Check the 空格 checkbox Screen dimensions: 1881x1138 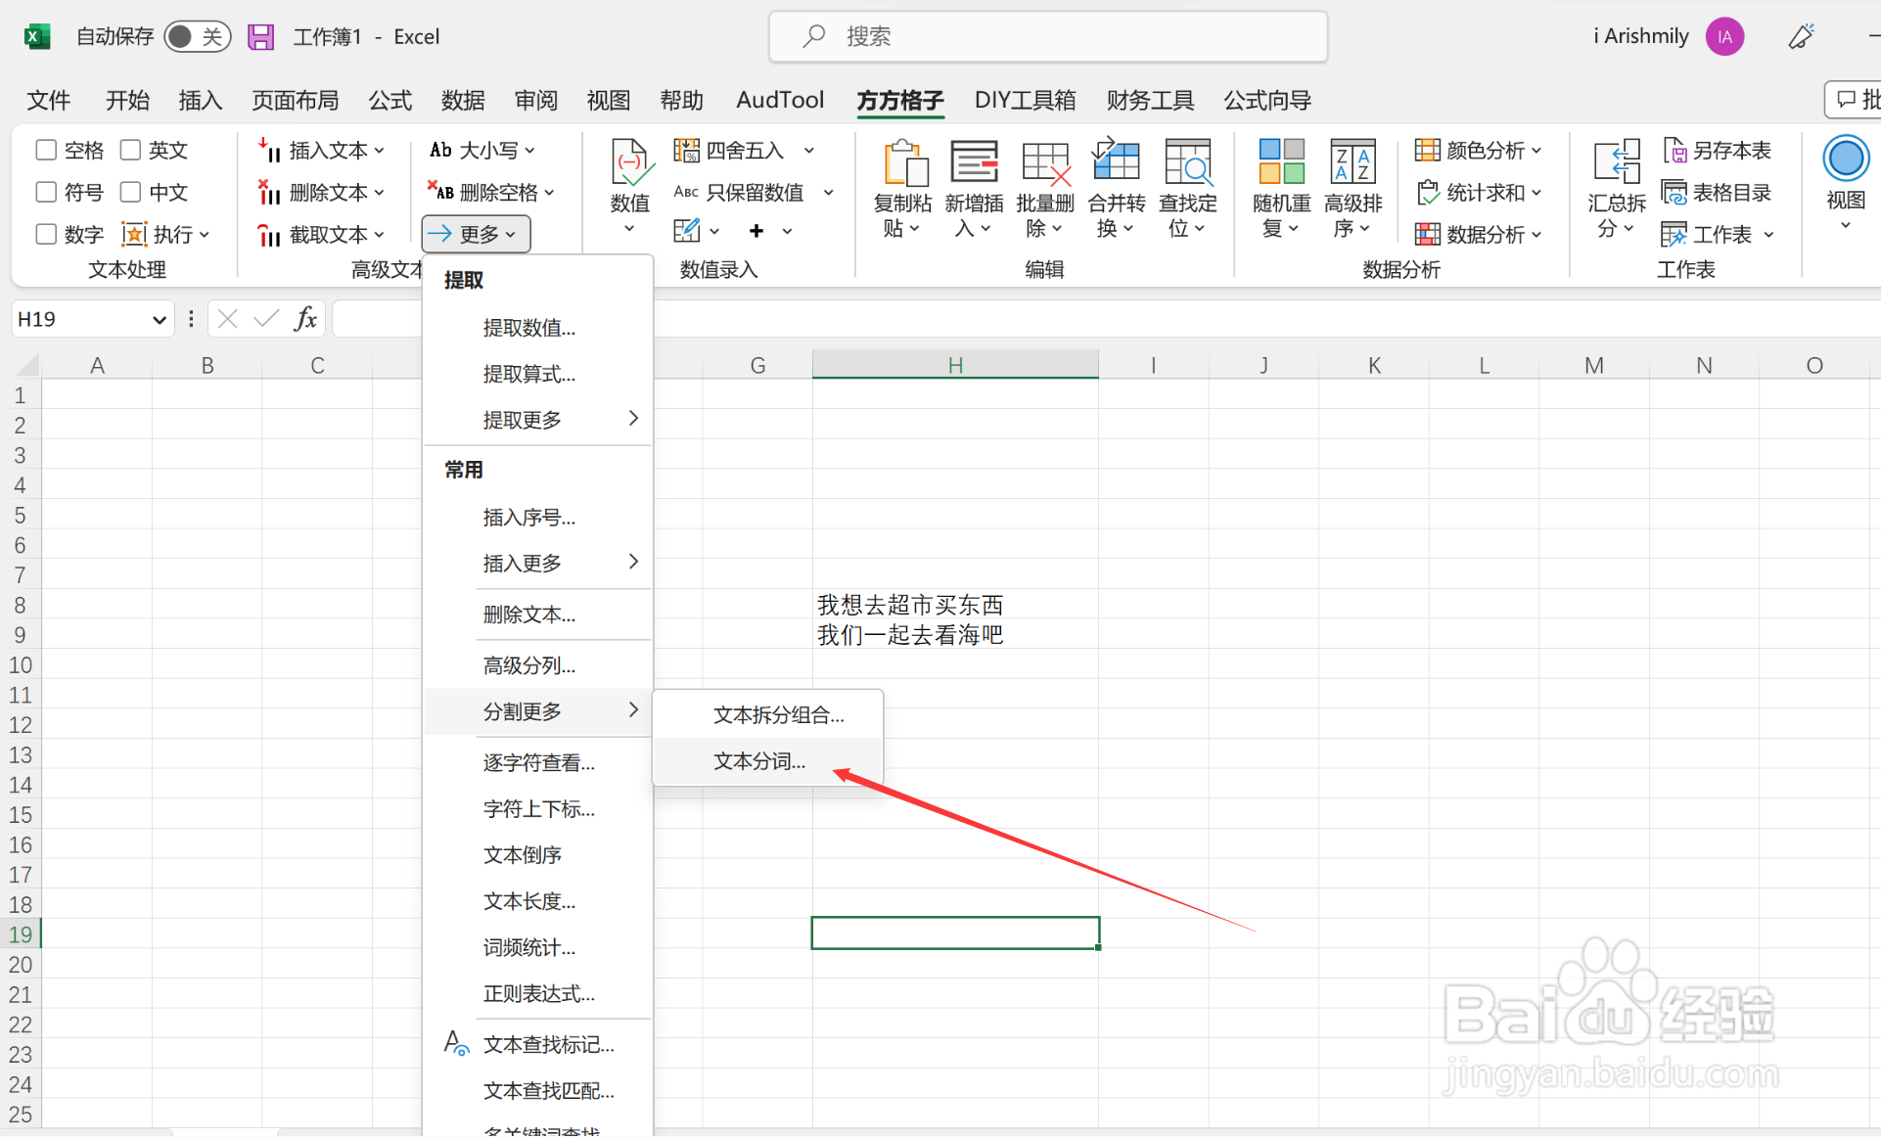[46, 150]
